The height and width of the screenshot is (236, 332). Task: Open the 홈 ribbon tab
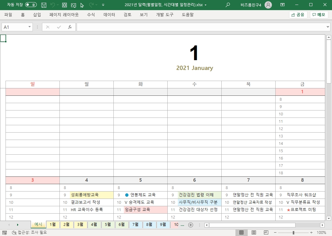(x=23, y=15)
